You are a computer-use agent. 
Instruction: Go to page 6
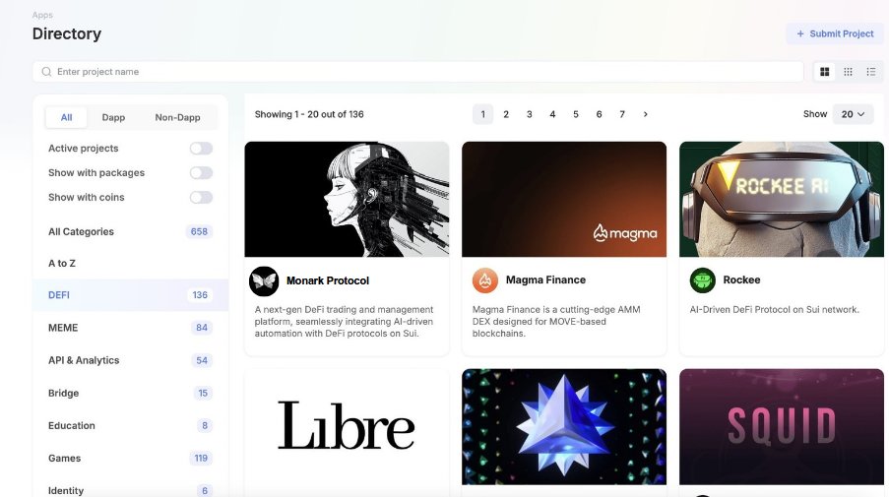[599, 114]
